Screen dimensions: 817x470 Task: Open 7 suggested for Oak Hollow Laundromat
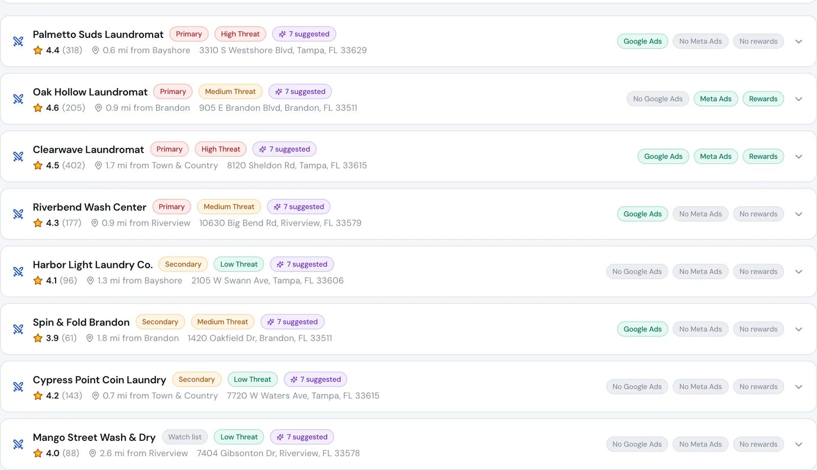(x=300, y=92)
